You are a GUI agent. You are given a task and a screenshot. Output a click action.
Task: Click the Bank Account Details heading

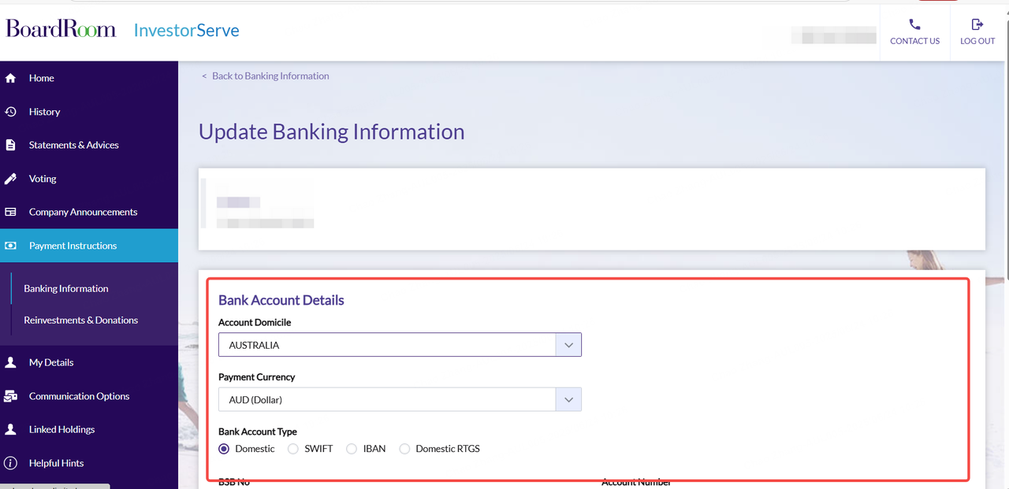(281, 300)
